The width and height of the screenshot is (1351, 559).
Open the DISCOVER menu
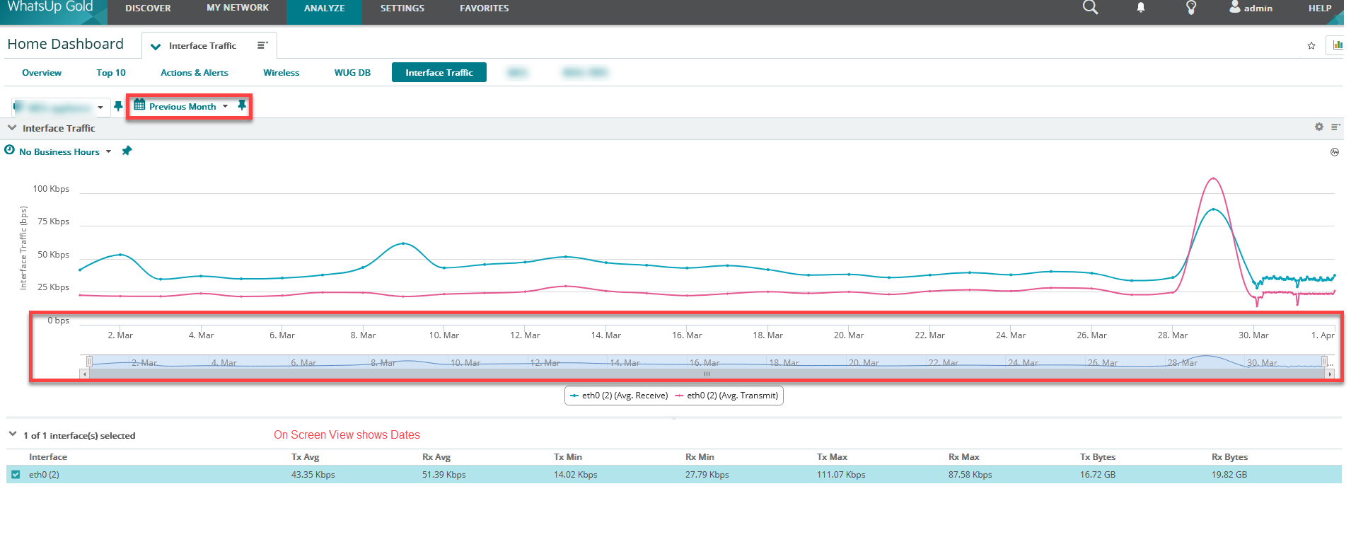click(148, 8)
